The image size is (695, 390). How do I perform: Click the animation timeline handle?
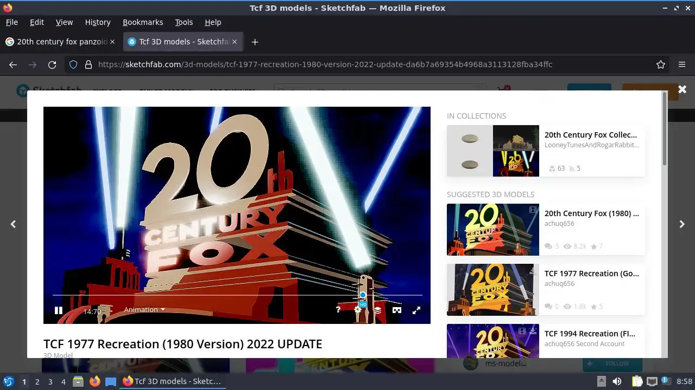click(363, 295)
